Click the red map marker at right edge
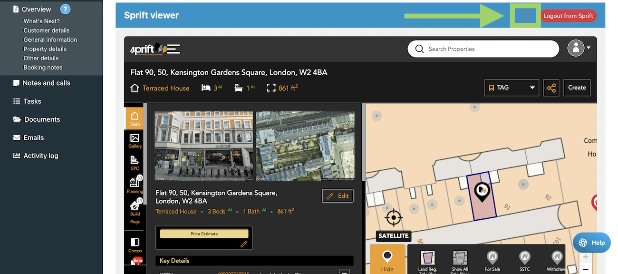This screenshot has height=274, width=618. (594, 202)
